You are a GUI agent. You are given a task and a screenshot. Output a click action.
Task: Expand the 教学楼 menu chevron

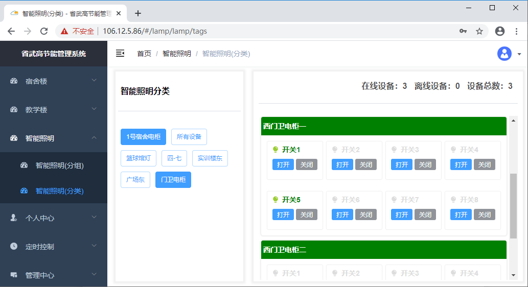94,109
